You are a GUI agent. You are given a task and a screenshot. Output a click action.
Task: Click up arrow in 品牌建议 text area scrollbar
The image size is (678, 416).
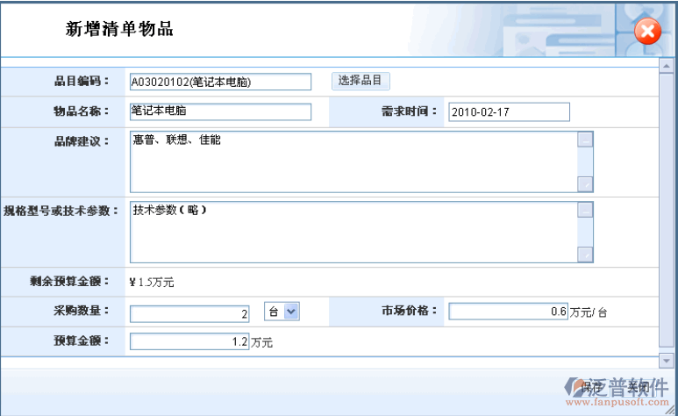pos(585,140)
